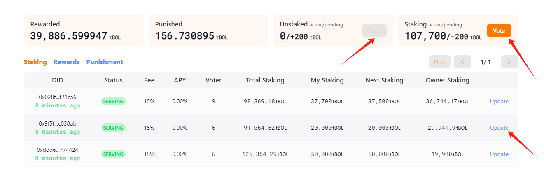Click the Claim button

coord(374,30)
